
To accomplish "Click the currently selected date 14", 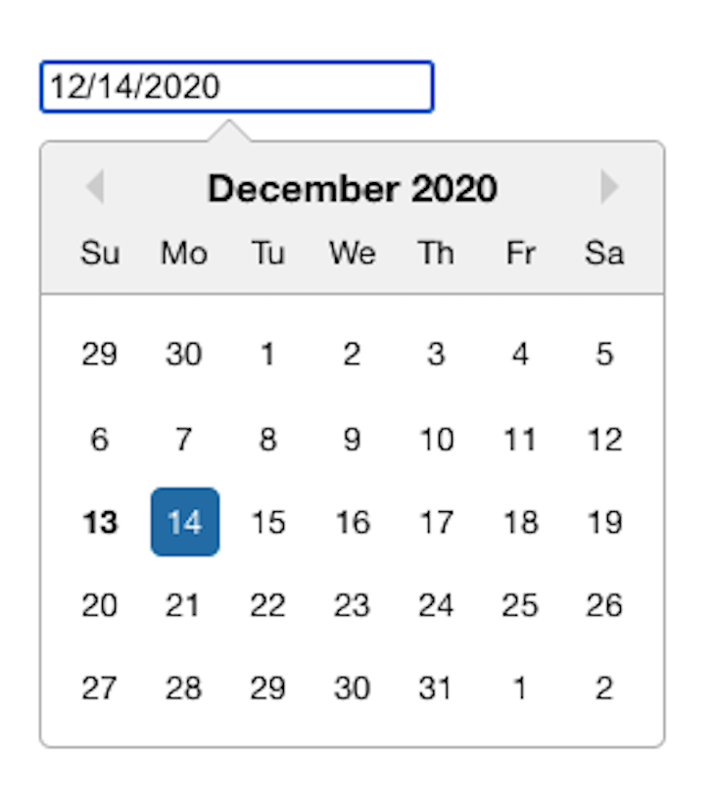I will pyautogui.click(x=184, y=522).
